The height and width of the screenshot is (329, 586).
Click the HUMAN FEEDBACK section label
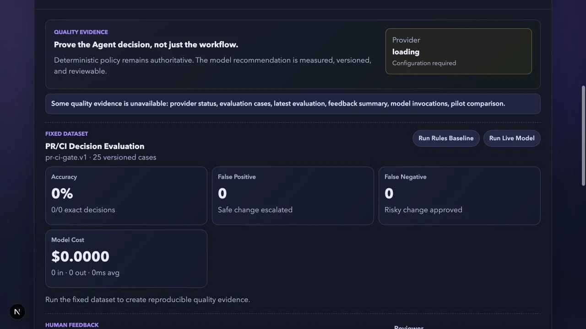click(x=72, y=325)
